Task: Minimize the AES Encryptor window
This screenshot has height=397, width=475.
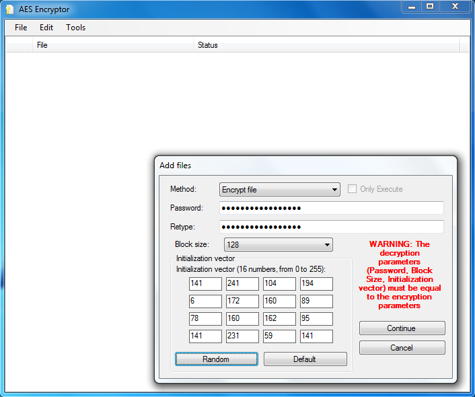Action: point(411,7)
